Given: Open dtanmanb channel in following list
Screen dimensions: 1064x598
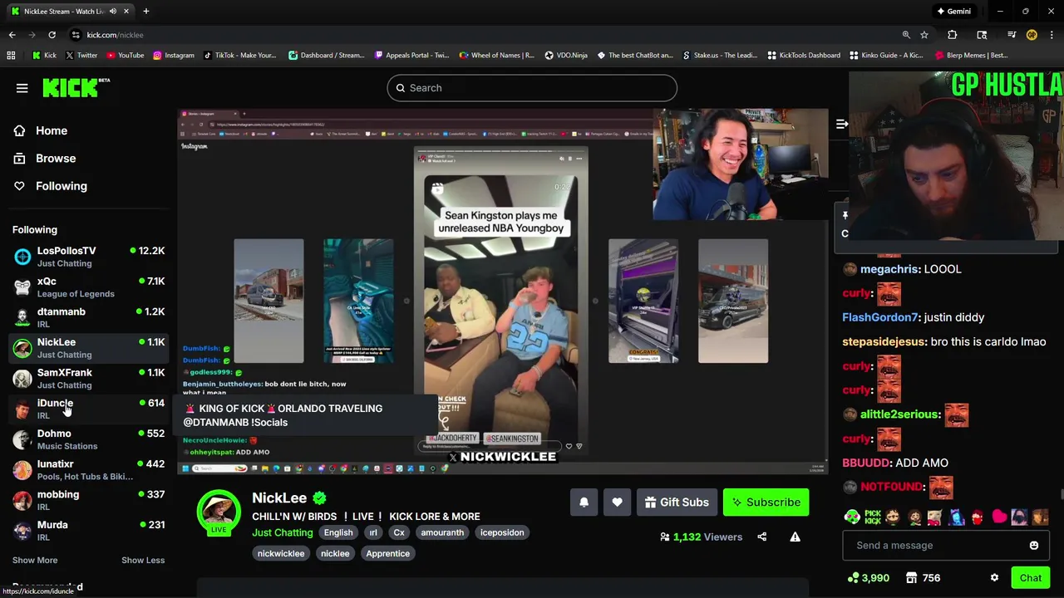Looking at the screenshot, I should 89,317.
